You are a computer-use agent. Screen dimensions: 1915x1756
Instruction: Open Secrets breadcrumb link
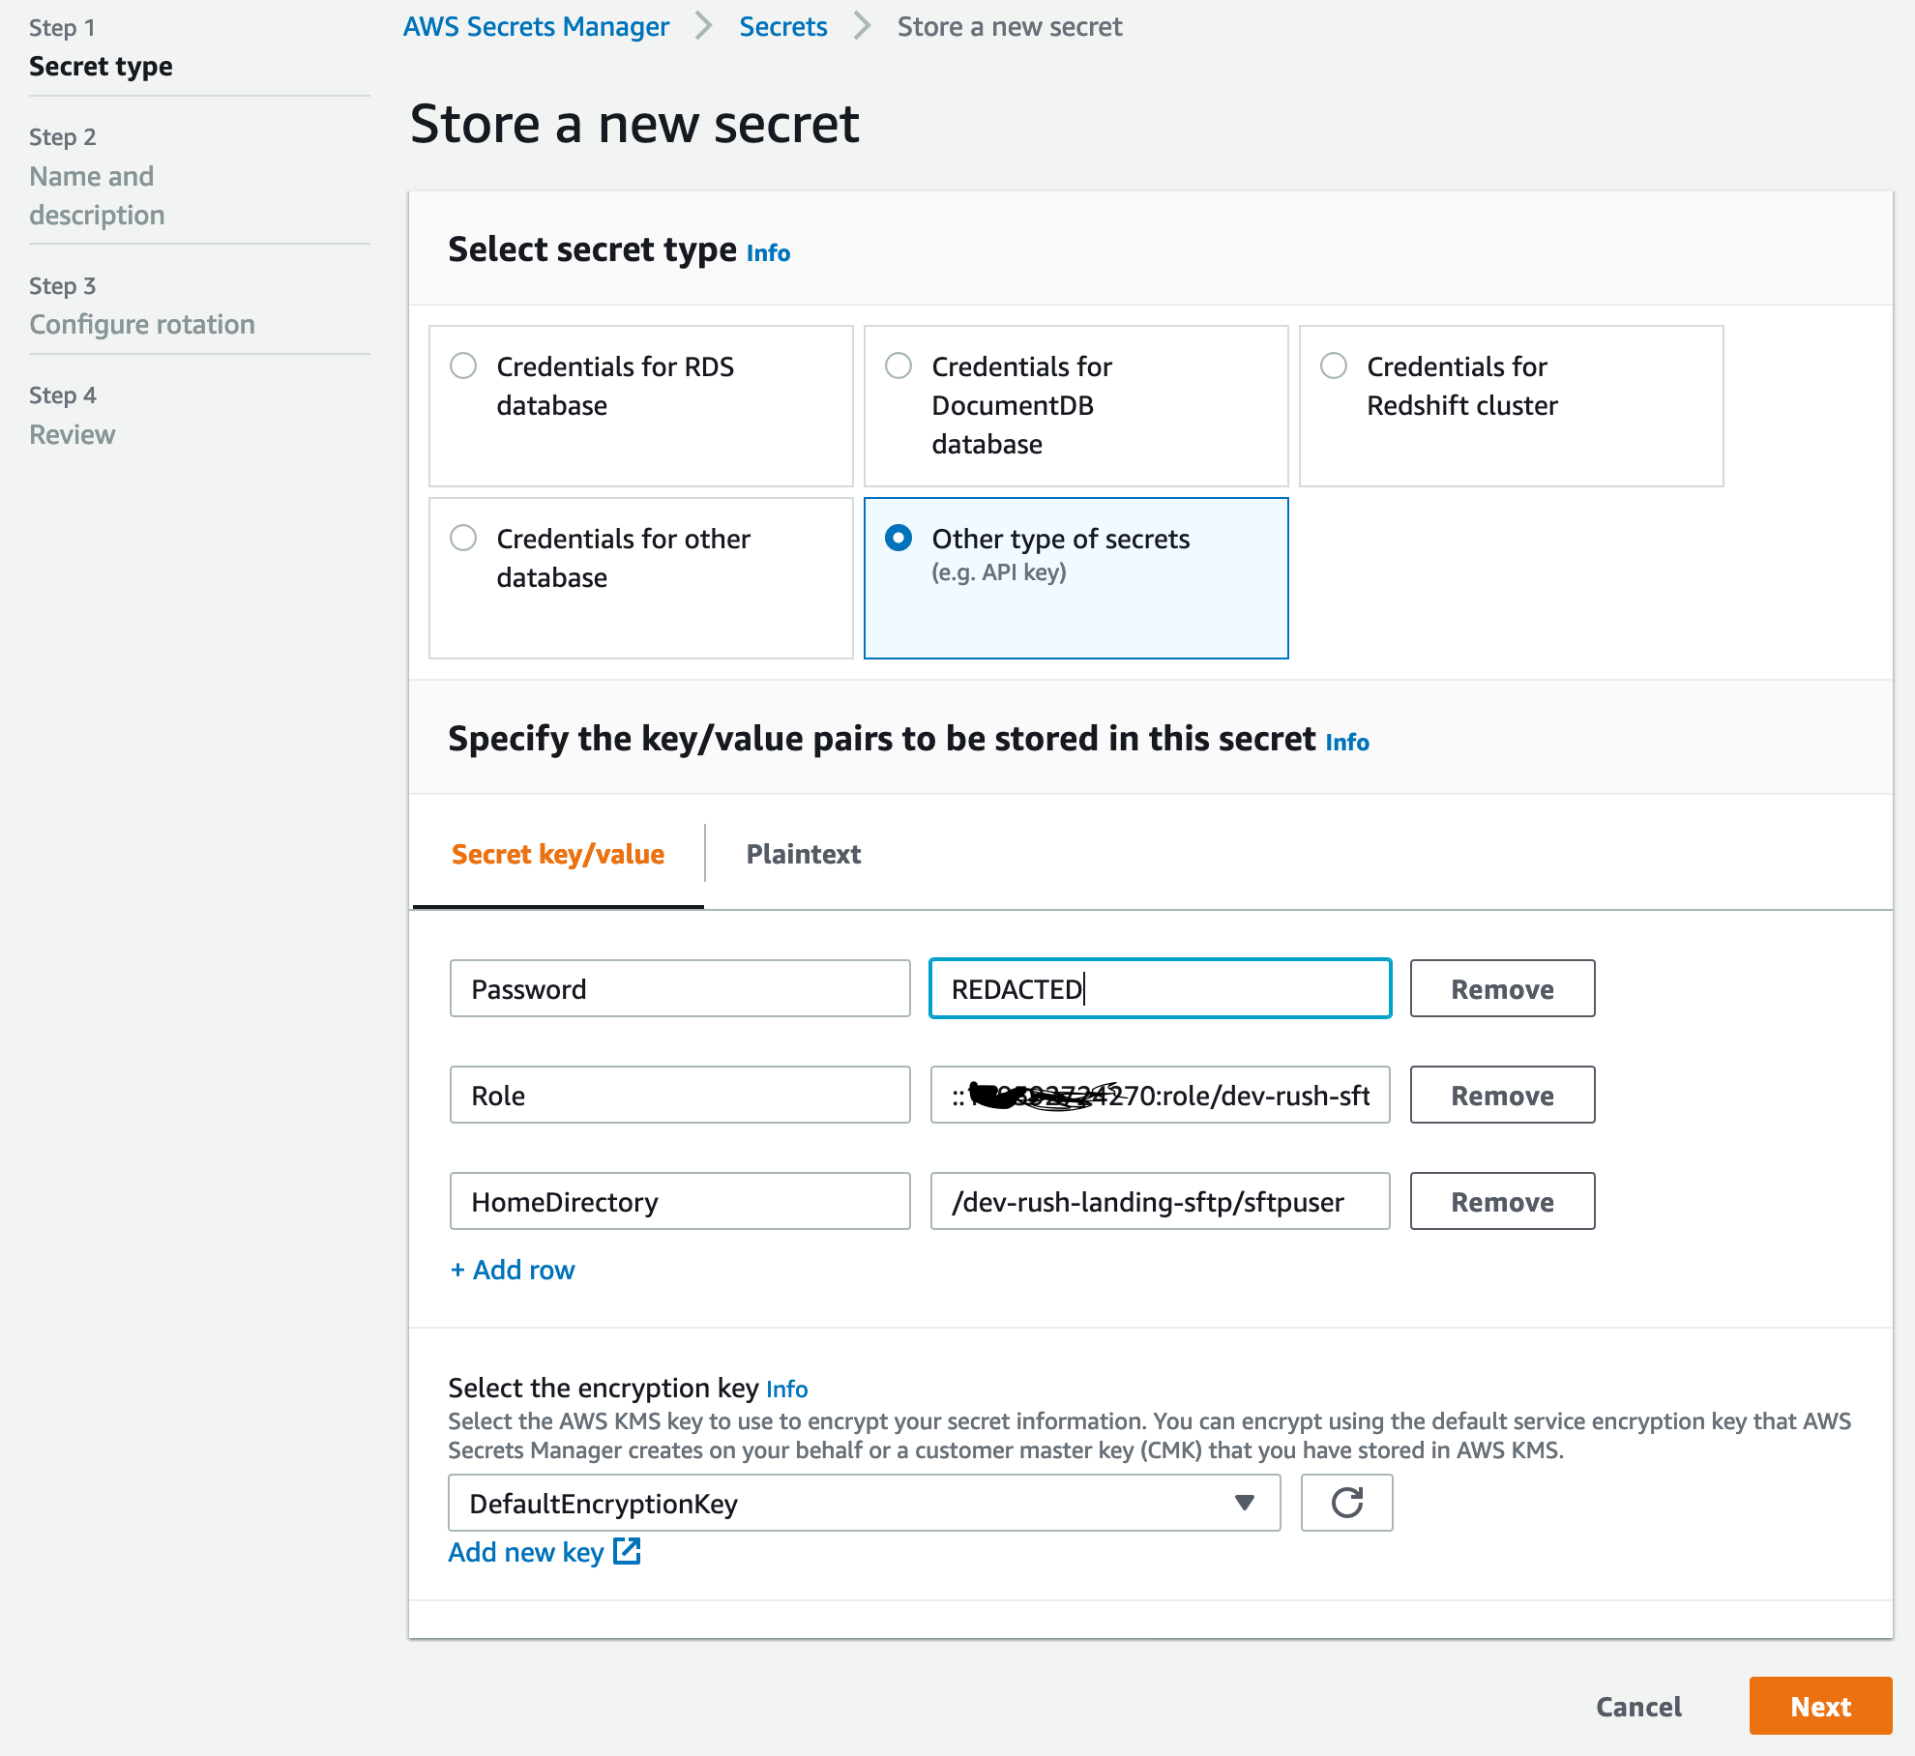click(x=782, y=27)
